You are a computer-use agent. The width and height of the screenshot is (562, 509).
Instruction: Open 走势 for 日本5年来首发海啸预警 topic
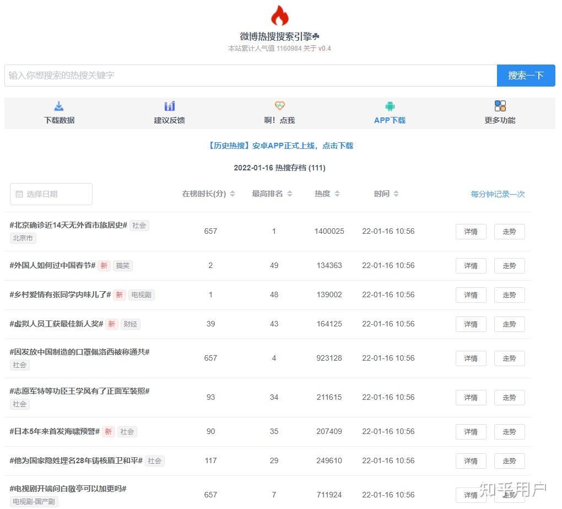509,432
